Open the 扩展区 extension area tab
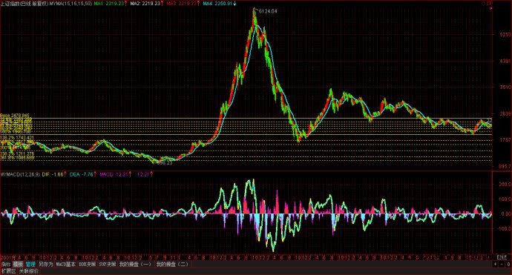 8,271
